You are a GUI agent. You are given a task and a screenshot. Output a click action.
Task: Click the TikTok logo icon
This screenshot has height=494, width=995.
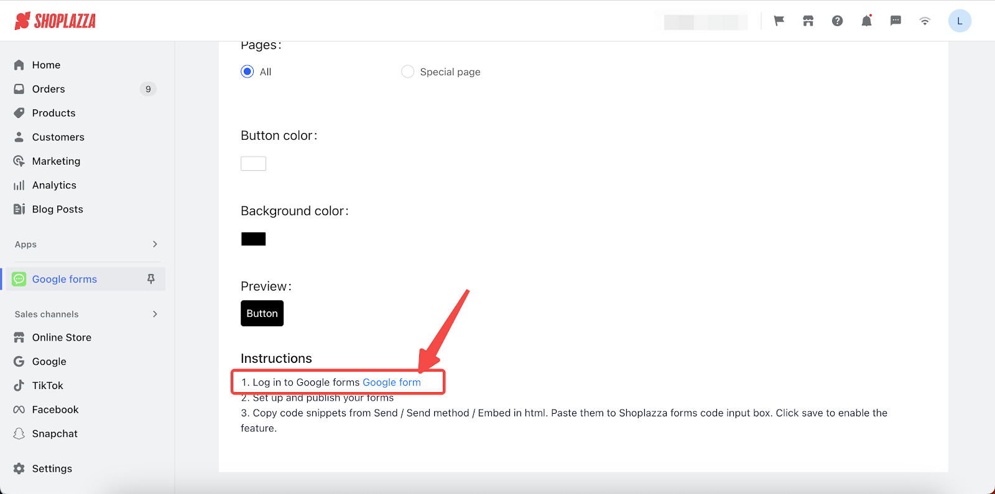(x=19, y=385)
